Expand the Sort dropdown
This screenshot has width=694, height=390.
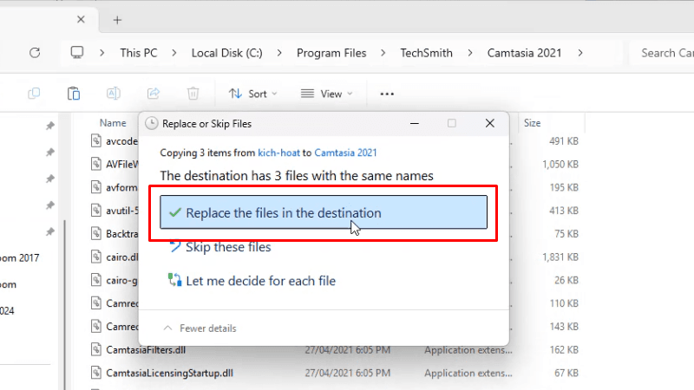(253, 94)
